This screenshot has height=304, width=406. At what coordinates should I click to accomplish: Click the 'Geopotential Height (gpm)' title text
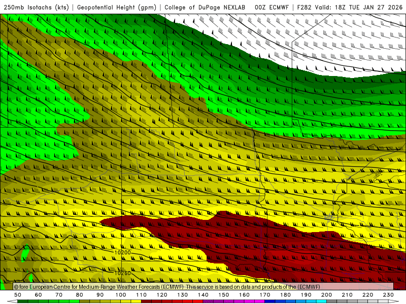pos(117,7)
